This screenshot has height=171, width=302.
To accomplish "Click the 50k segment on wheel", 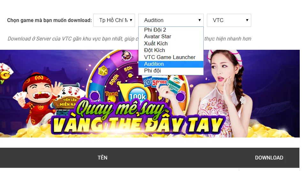I will 128,69.
